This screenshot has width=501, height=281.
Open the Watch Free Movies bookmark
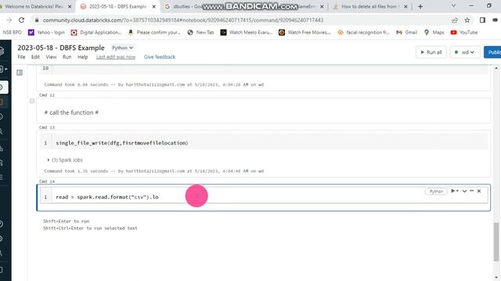point(305,33)
